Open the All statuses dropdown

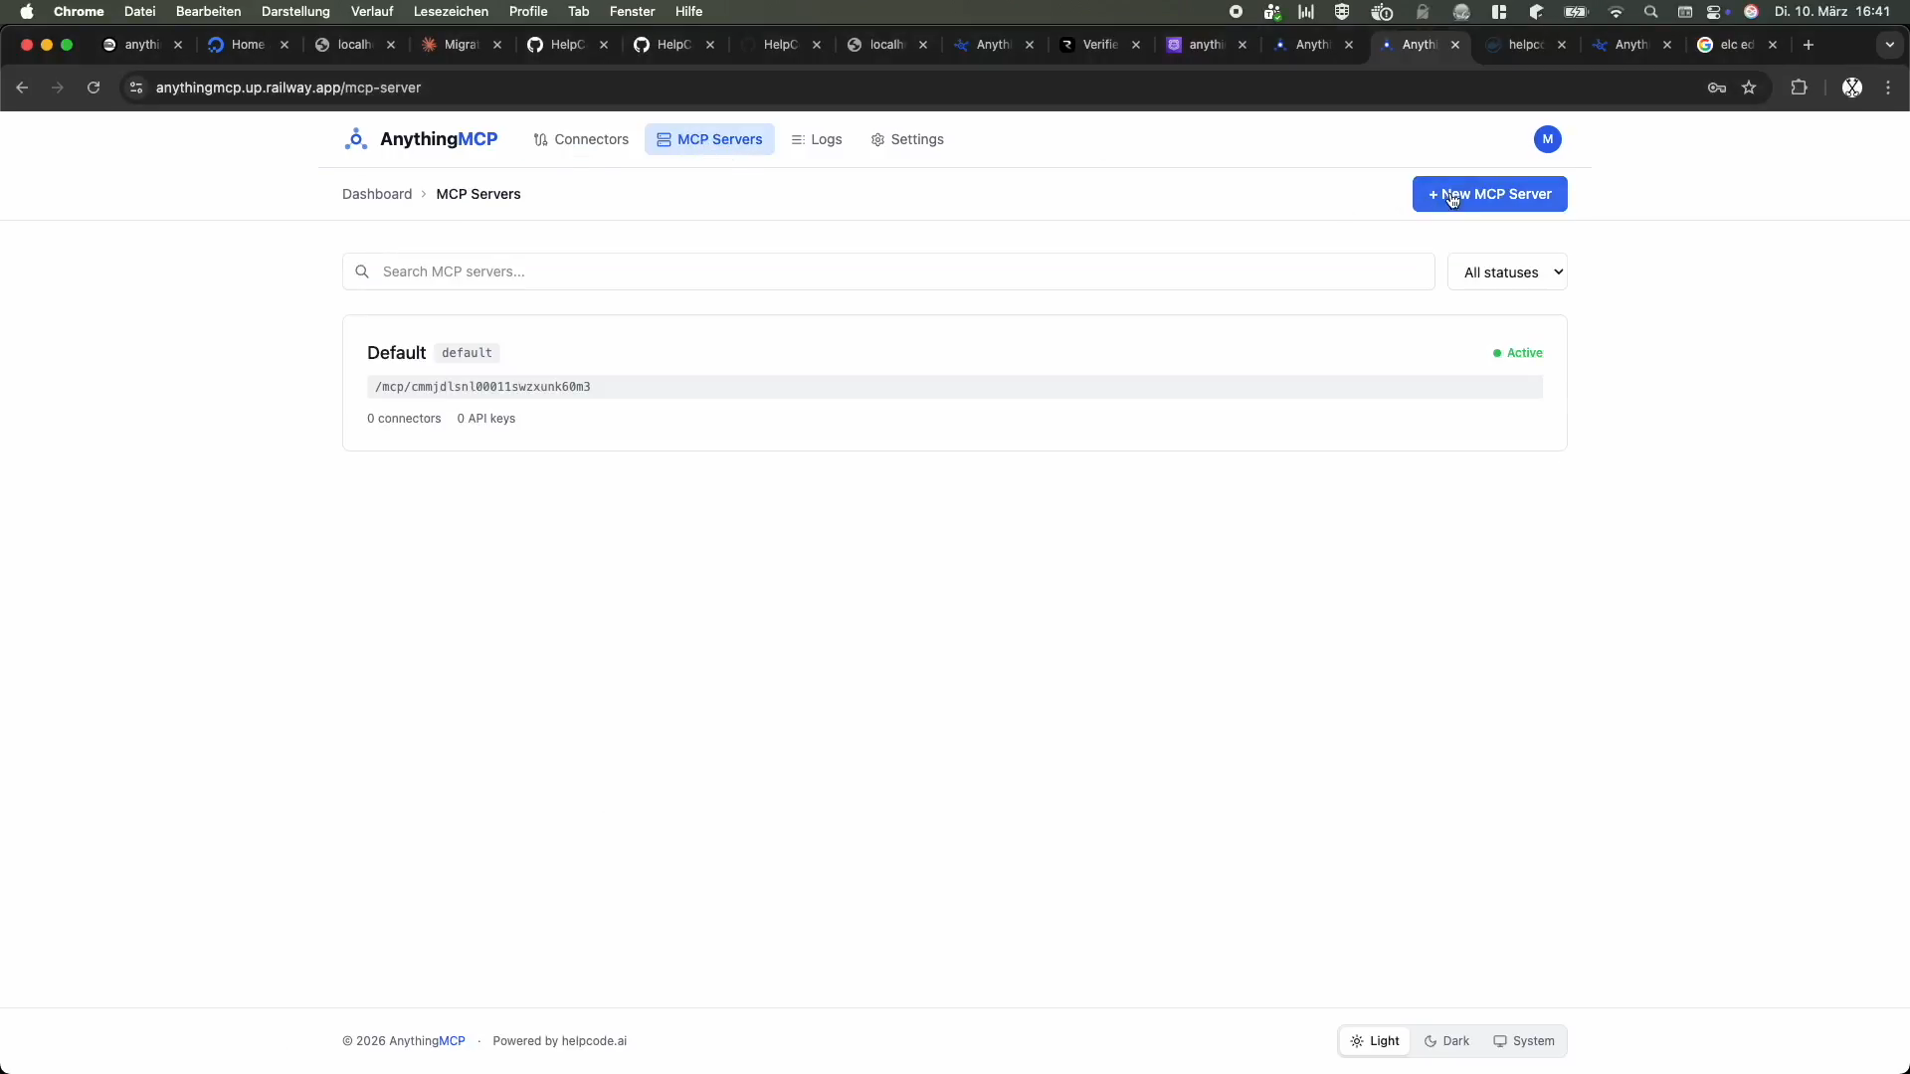[1507, 271]
